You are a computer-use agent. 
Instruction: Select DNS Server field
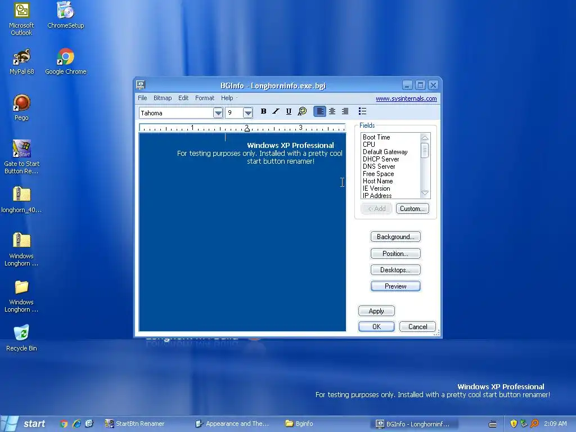tap(379, 166)
